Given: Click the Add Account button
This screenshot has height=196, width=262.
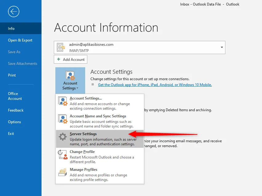Looking at the screenshot, I should pyautogui.click(x=70, y=59).
